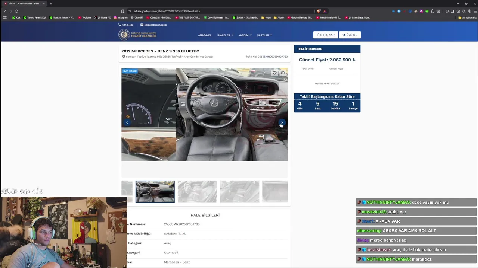
Task: Go back with the browser back arrow
Action: coord(5,11)
